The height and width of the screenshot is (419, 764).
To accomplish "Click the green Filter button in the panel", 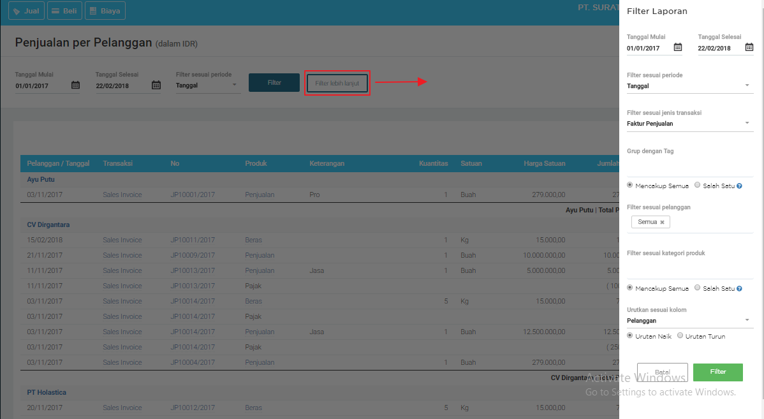I will click(717, 372).
